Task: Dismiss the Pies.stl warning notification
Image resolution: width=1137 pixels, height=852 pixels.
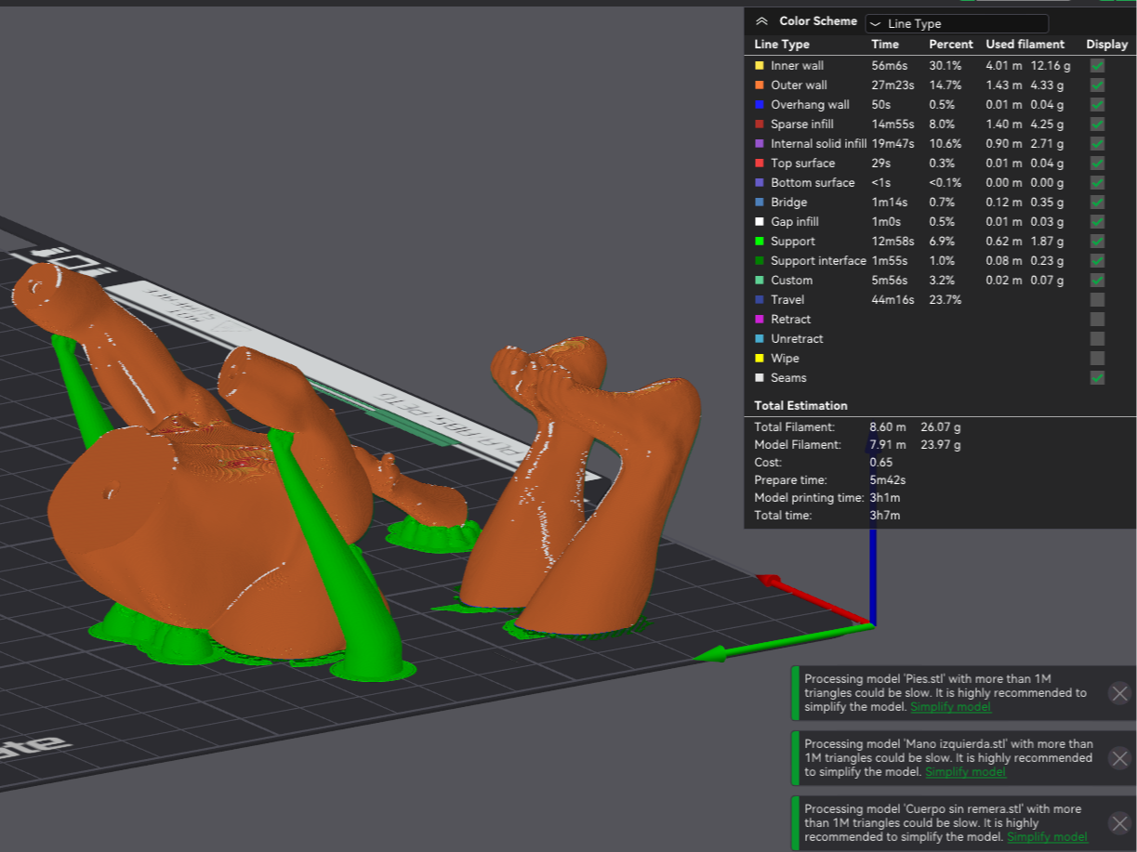Action: point(1119,693)
